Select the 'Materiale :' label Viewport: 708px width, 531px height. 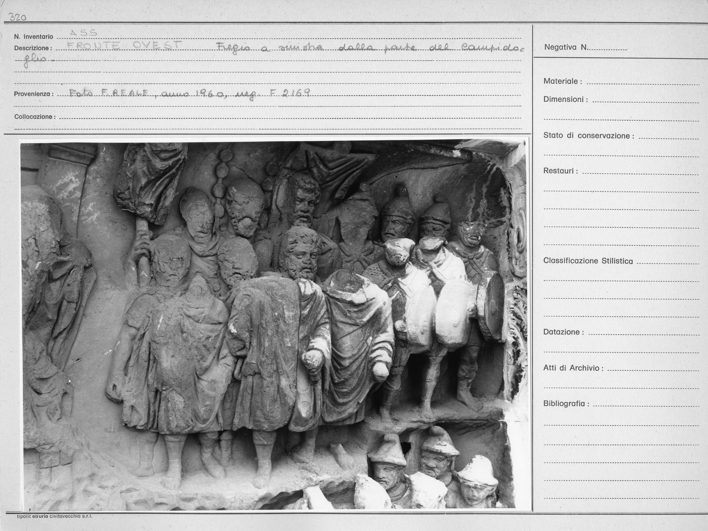(x=563, y=81)
